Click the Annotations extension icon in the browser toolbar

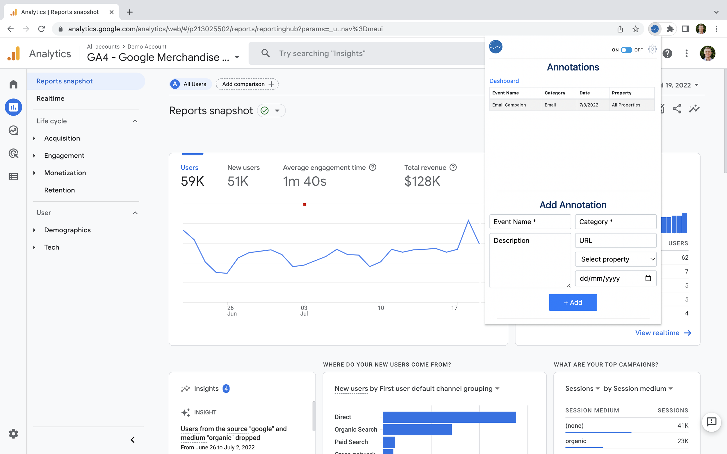(655, 29)
